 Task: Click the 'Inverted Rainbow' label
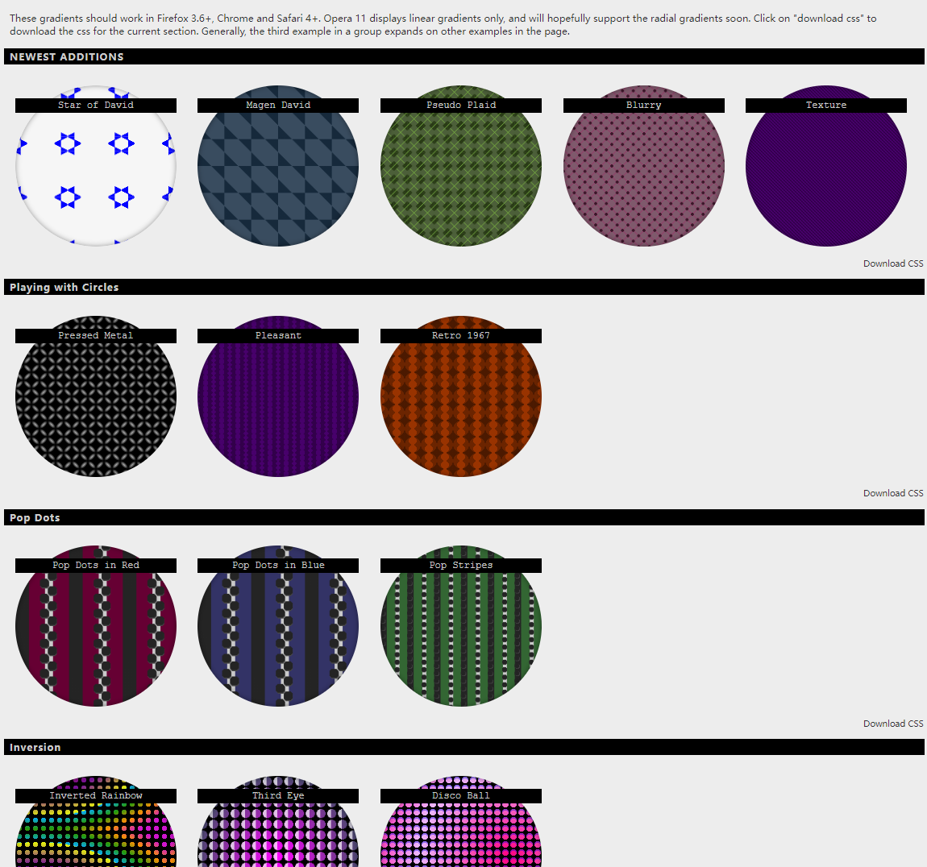[x=96, y=796]
